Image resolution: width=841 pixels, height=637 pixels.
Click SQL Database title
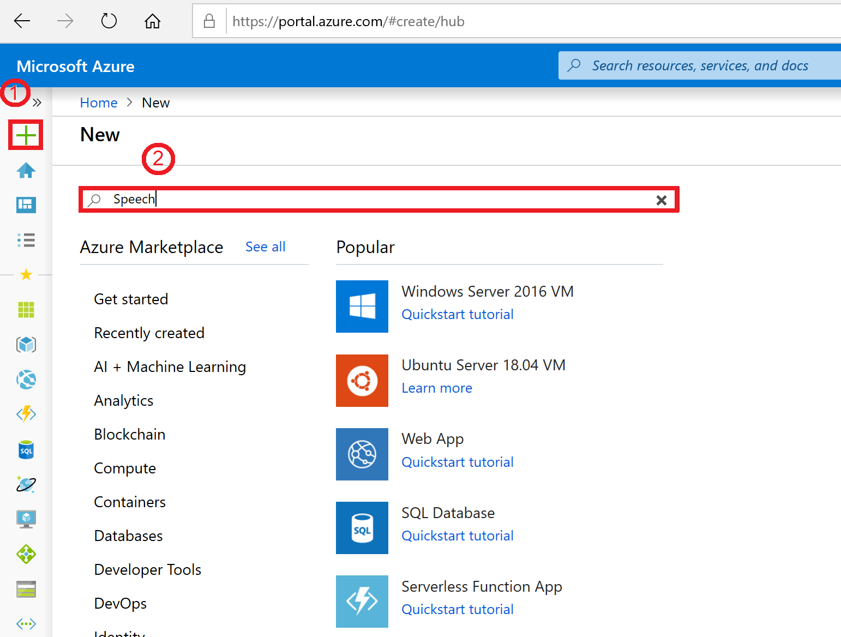448,513
